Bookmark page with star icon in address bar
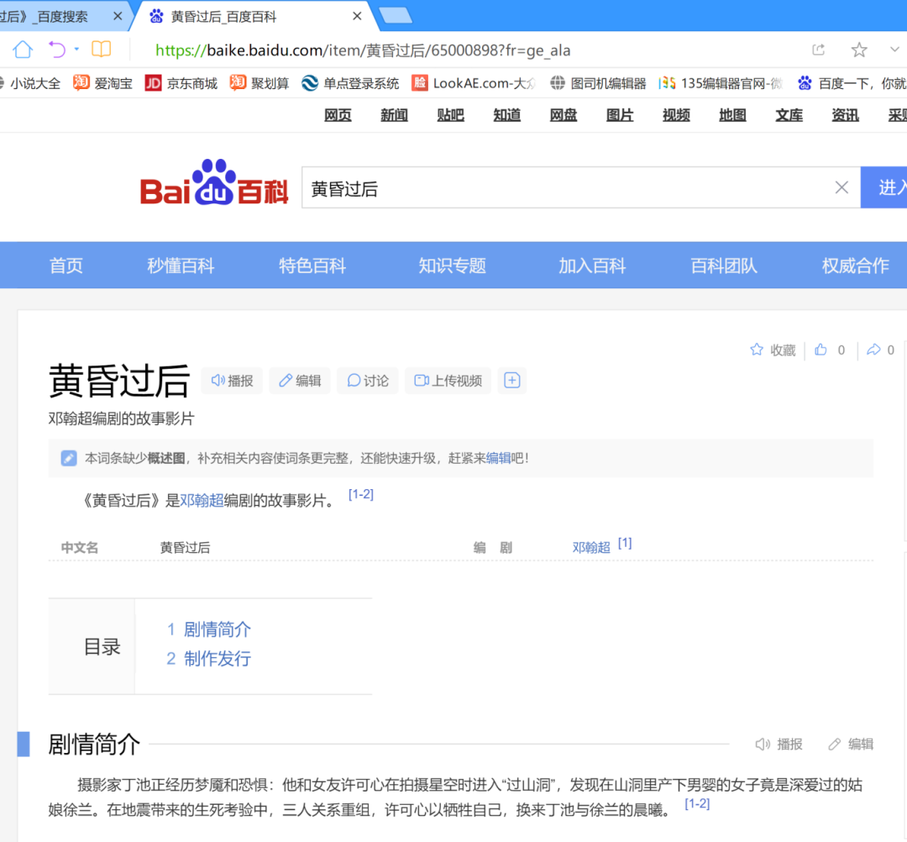Viewport: 907px width, 842px height. click(859, 50)
